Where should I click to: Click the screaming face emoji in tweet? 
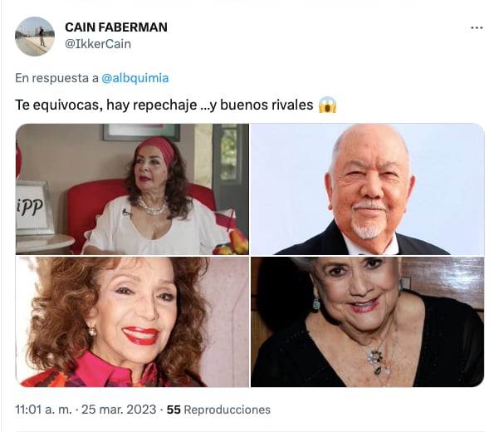coord(327,105)
